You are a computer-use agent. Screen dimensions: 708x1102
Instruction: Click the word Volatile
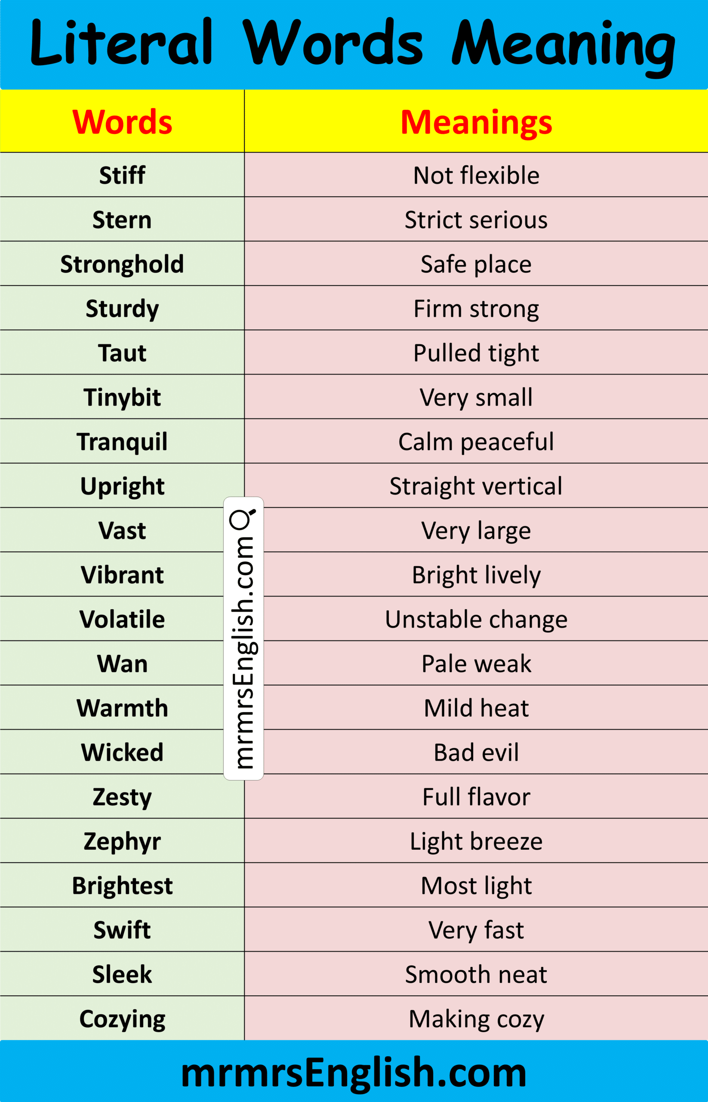pos(122,619)
